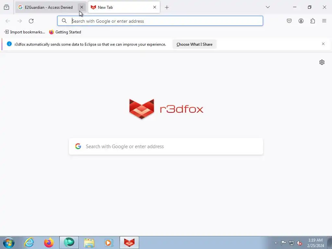The height and width of the screenshot is (249, 332).
Task: Open a new tab with the plus button
Action: 167,7
